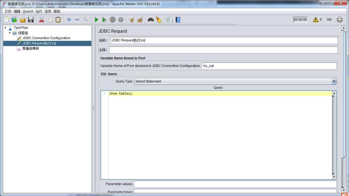Click the 0/0 active threads counter

click(x=329, y=20)
